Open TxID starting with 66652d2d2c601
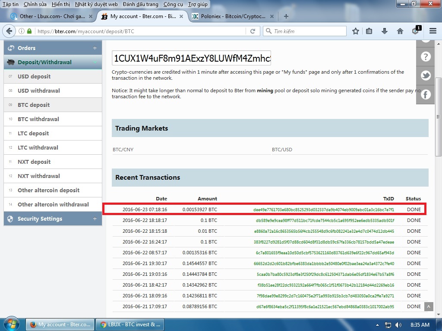The height and width of the screenshot is (331, 442). pyautogui.click(x=324, y=263)
